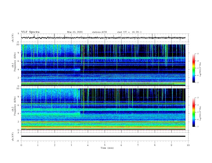This screenshot has width=212, height=163.
Task: Select the "Time (min)" x-axis label
Action: (x=107, y=148)
